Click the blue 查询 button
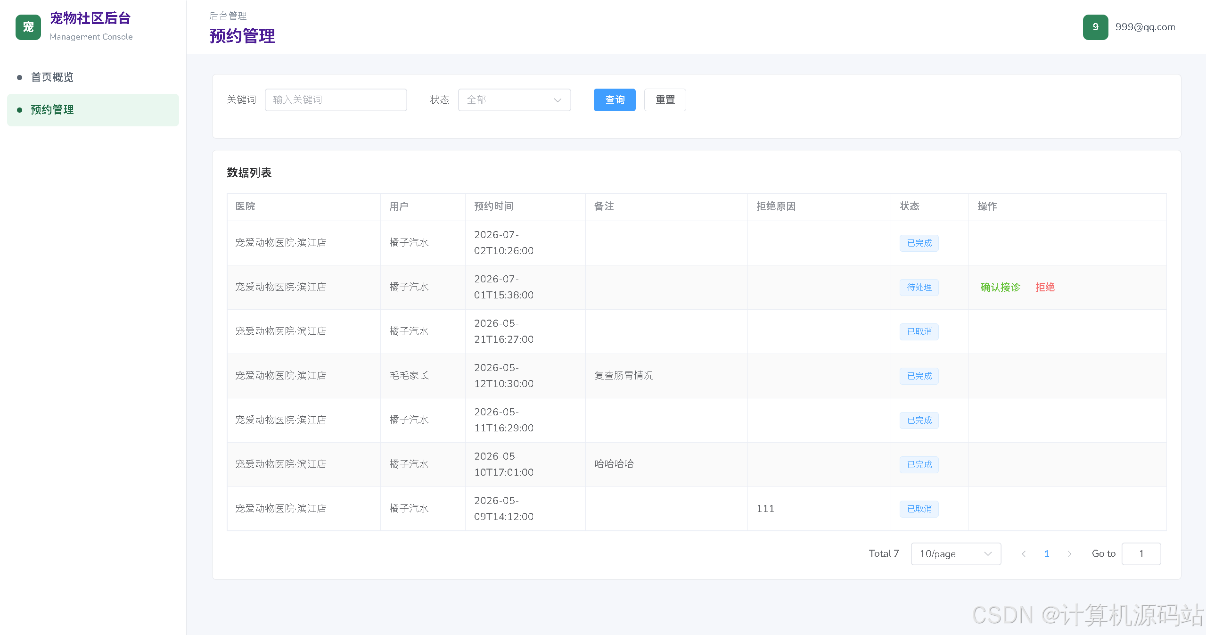 click(615, 100)
